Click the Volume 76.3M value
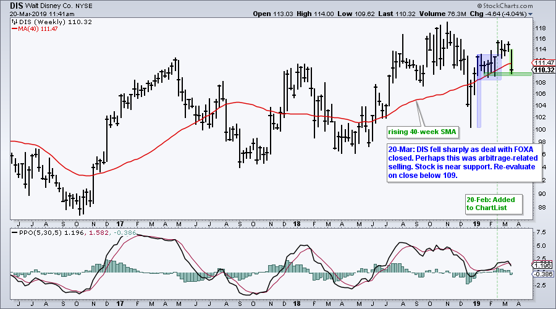 [x=442, y=14]
